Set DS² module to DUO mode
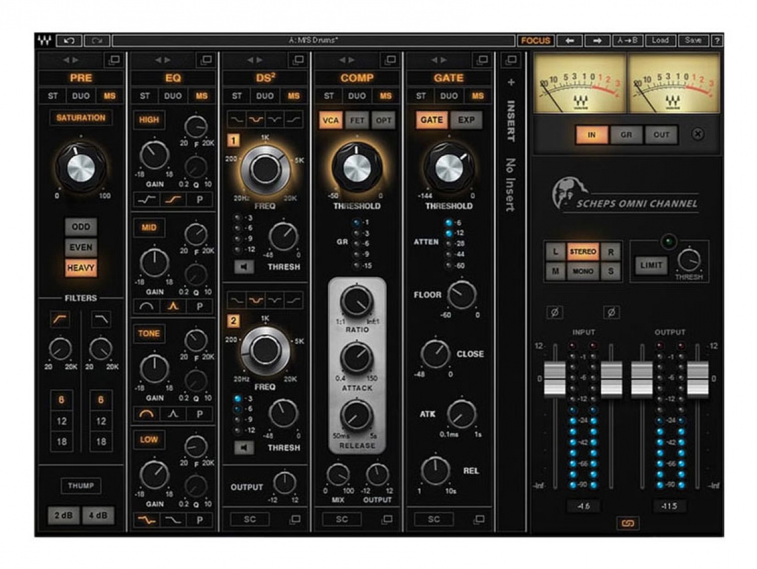 pos(265,96)
